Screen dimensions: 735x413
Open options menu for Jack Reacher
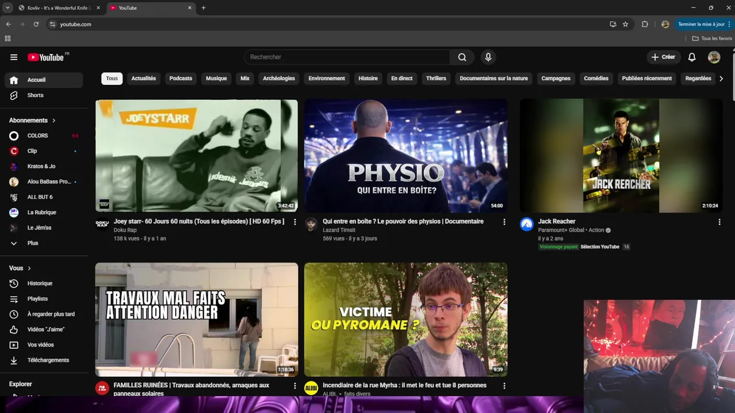(719, 222)
